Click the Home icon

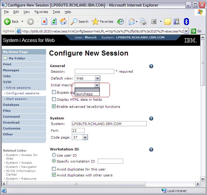(63, 22)
